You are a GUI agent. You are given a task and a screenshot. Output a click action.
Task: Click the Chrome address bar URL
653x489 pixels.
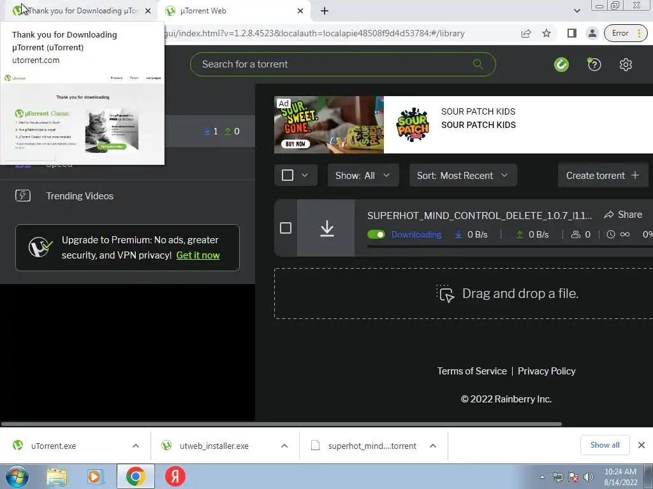[x=314, y=33]
